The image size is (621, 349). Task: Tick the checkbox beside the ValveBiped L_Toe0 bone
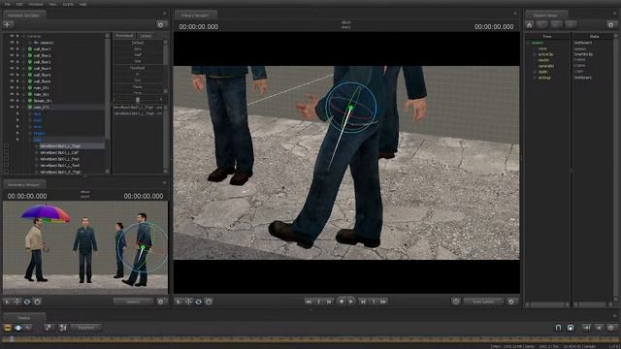tap(6, 166)
